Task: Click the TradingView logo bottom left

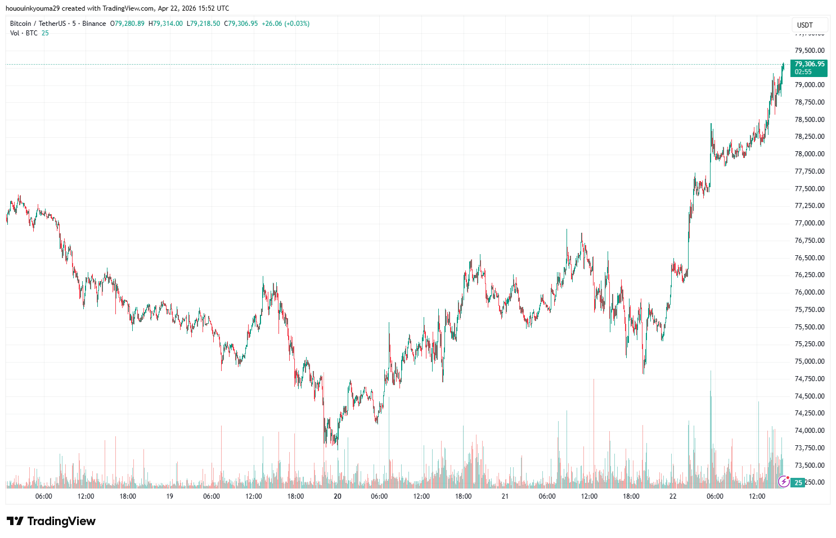Action: coord(51,521)
